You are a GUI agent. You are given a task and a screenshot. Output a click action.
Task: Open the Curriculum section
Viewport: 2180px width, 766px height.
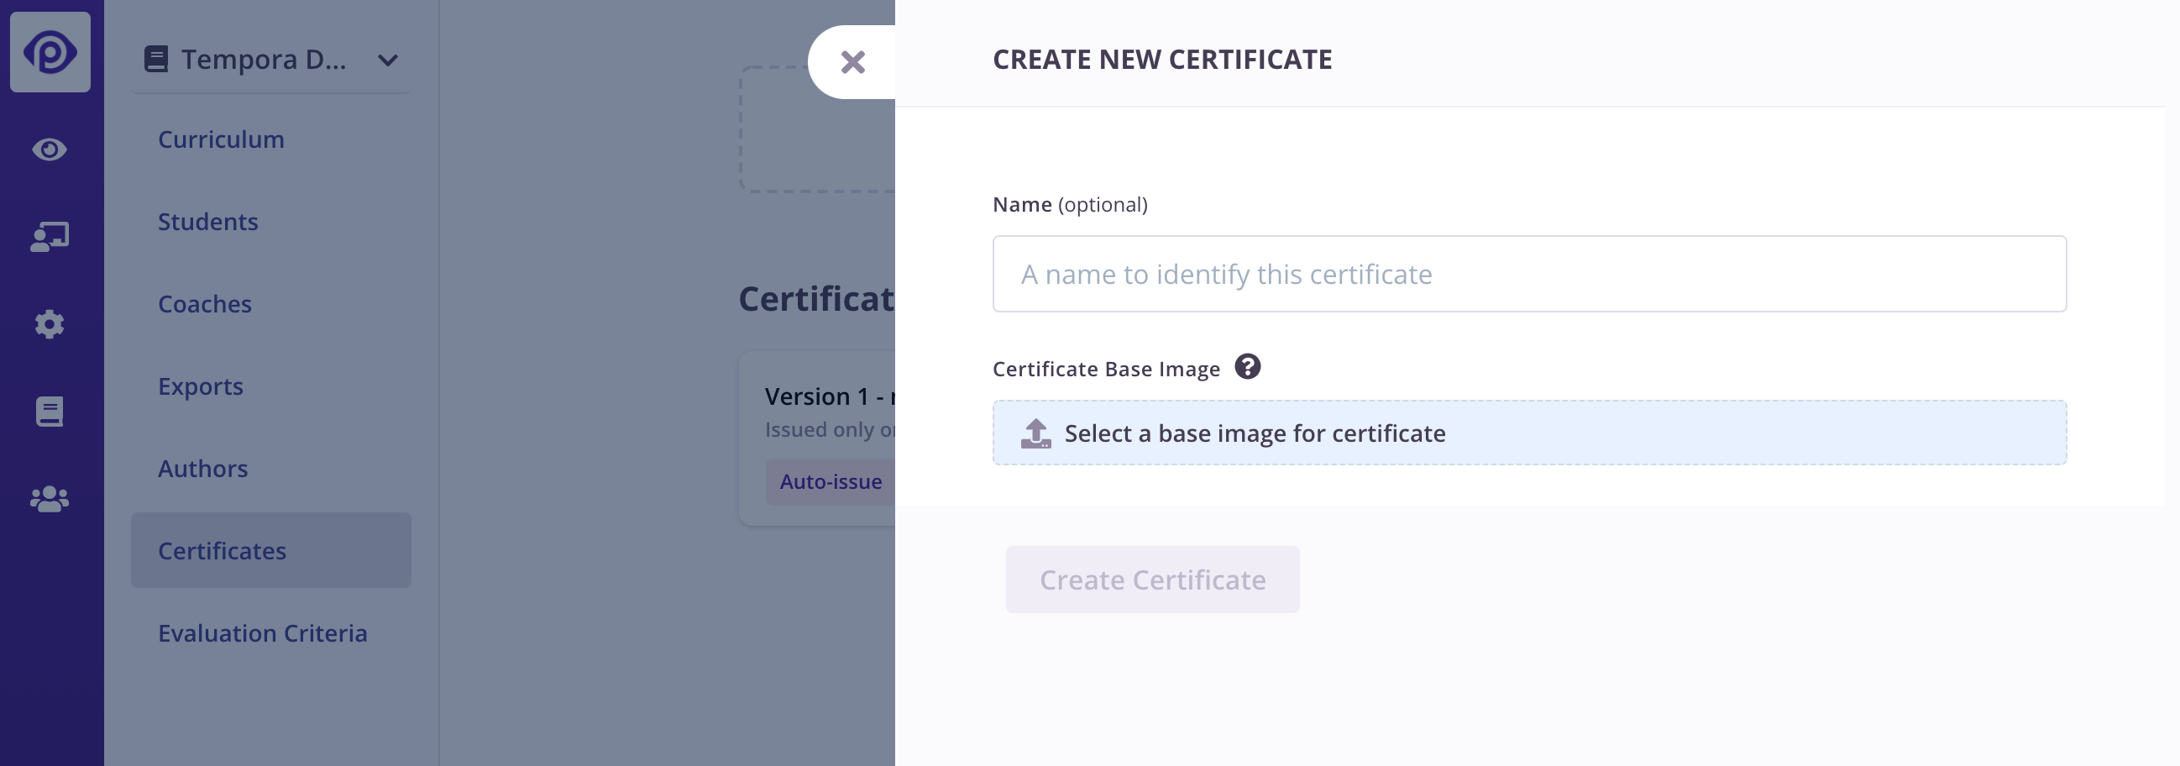221,139
